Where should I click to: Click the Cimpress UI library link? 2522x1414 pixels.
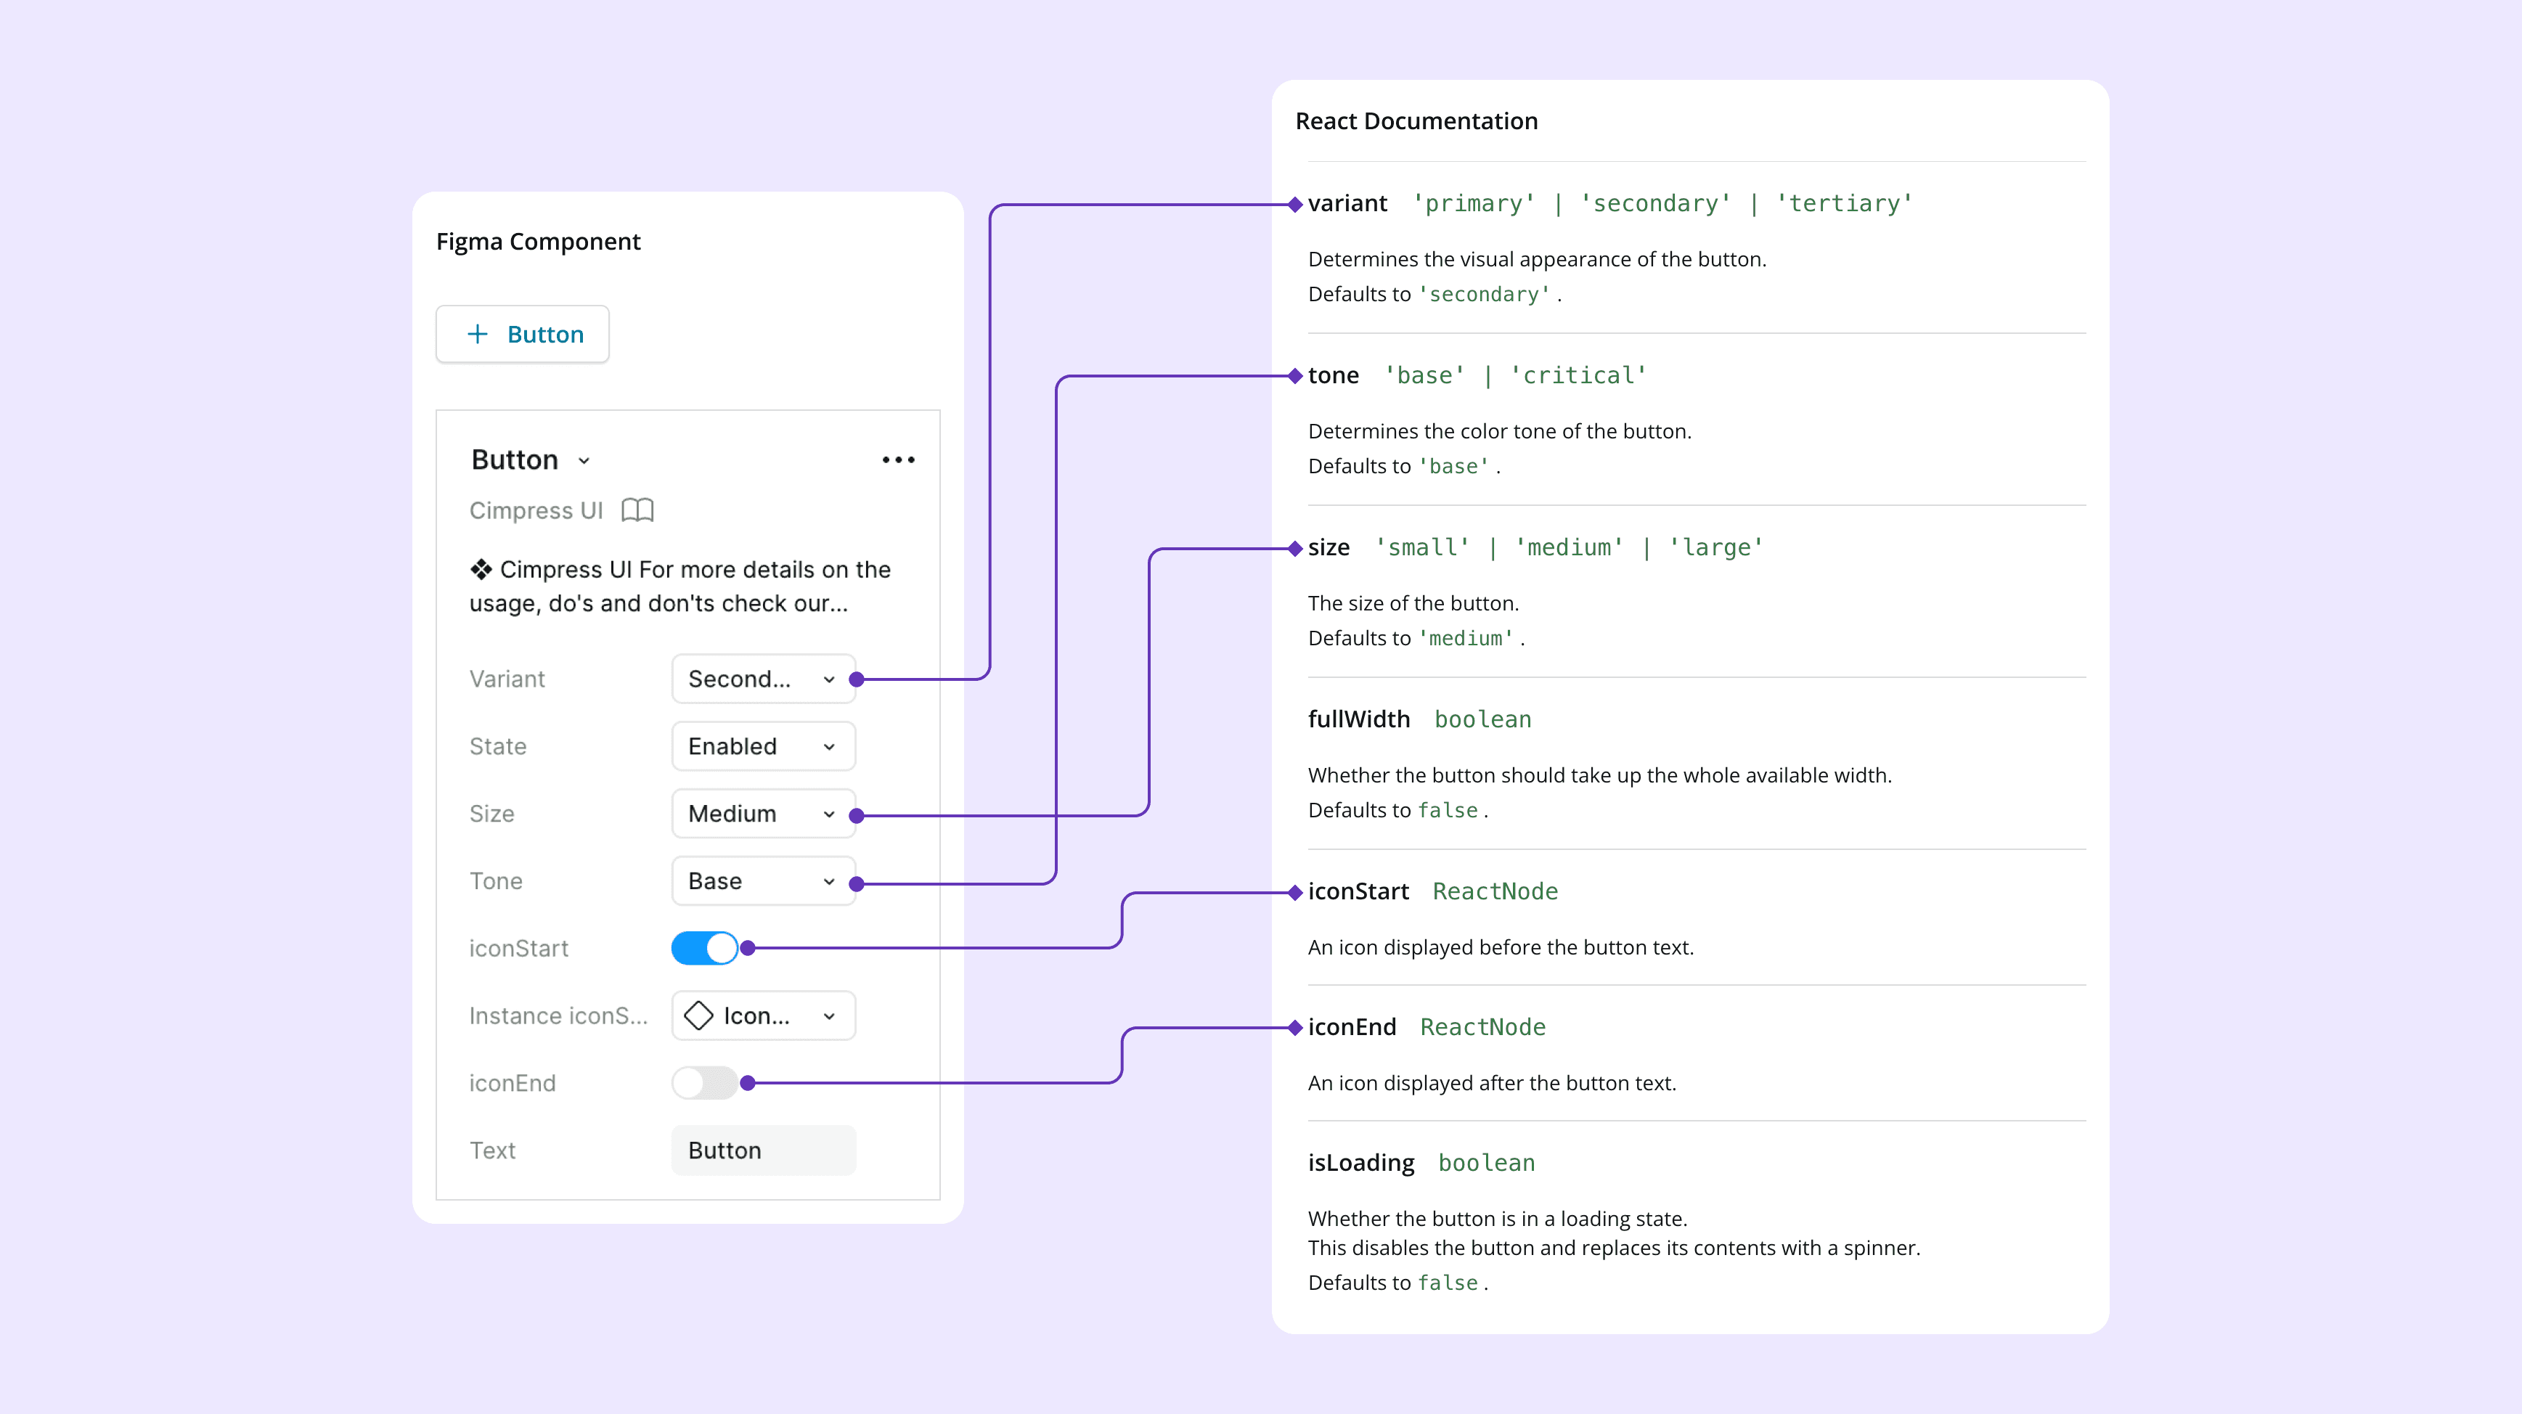(536, 510)
